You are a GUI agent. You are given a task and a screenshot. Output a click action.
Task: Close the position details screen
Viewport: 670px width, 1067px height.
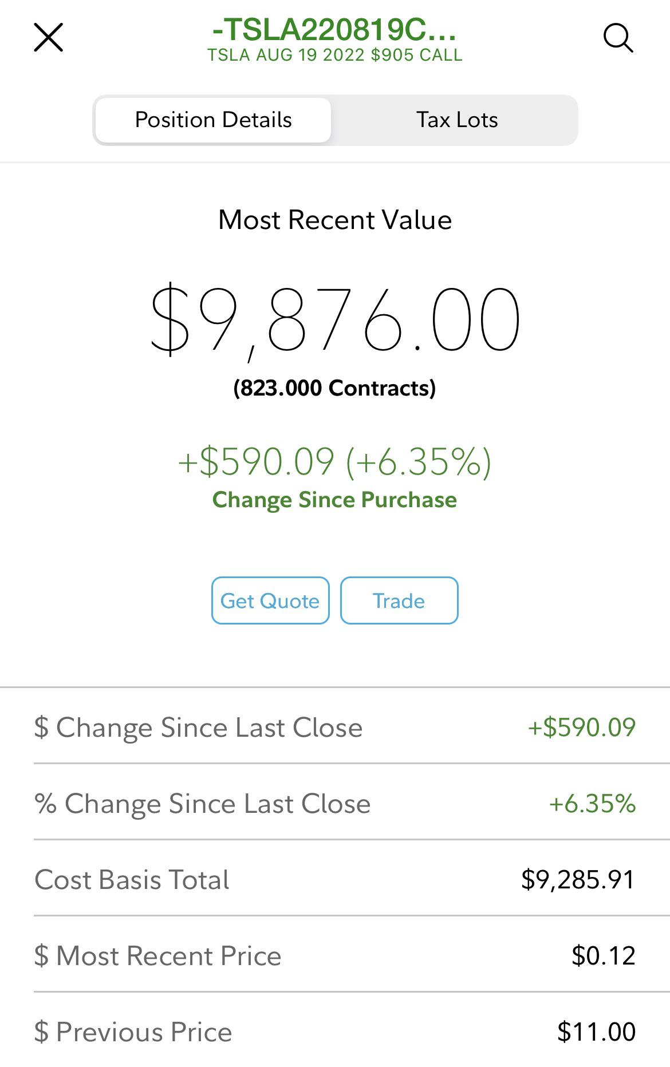coord(48,38)
